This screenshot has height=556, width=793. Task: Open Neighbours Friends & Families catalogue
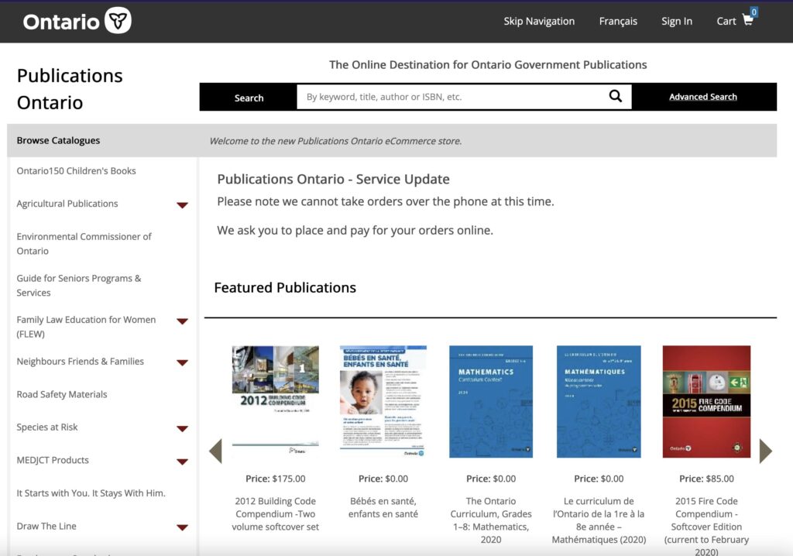(x=81, y=361)
